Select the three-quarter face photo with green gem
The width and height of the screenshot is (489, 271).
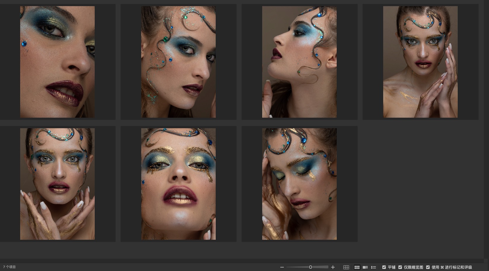pos(178,62)
